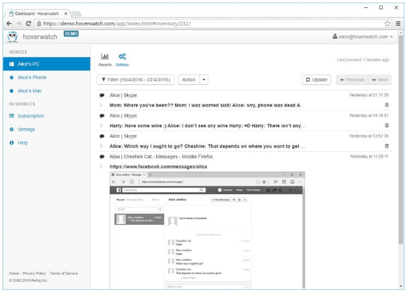The image size is (407, 293).
Task: Open the device Settings gears icon
Action: coord(122,56)
